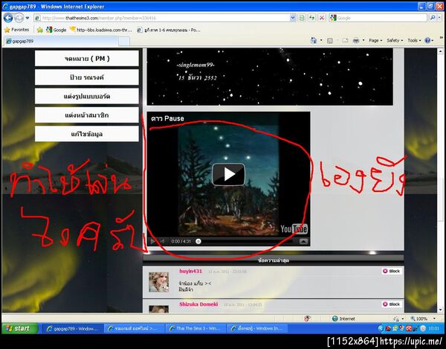
Task: Switch to Thai The Sims 3 taskbar window
Action: (195, 328)
